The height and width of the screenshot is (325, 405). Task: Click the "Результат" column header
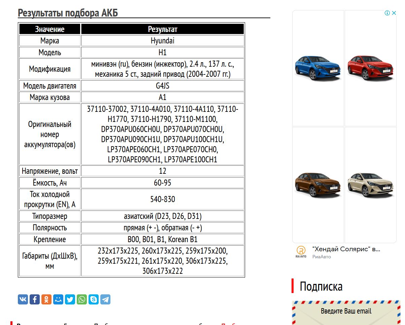pyautogui.click(x=163, y=29)
